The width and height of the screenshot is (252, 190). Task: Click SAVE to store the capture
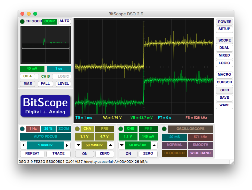[224, 98]
